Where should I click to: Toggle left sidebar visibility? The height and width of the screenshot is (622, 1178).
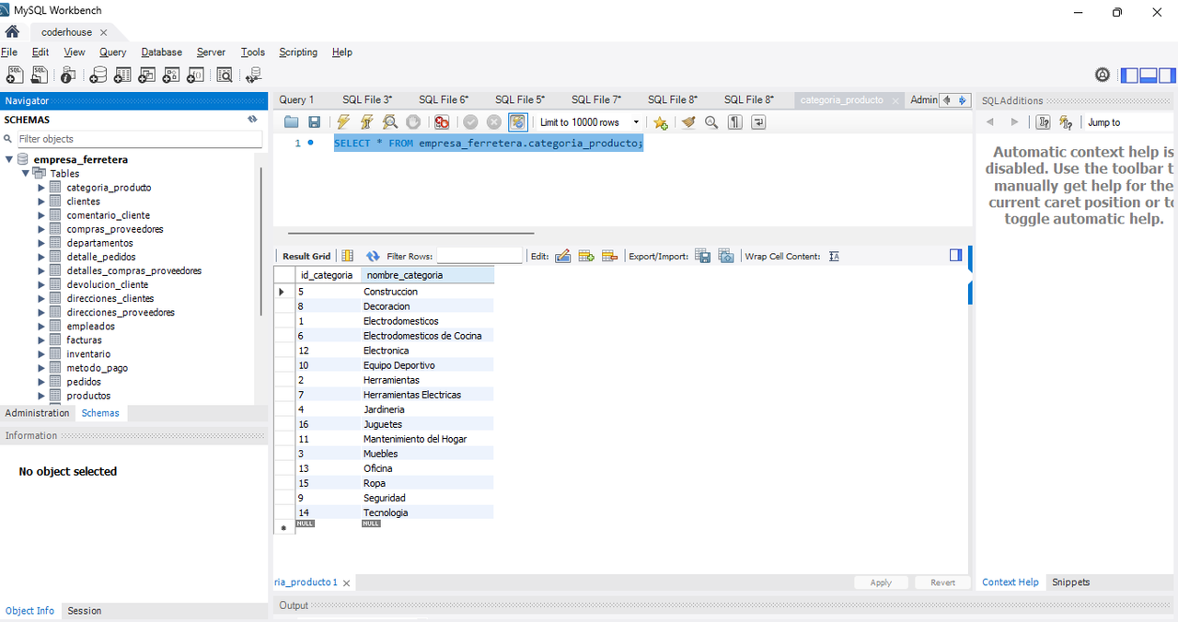1128,75
